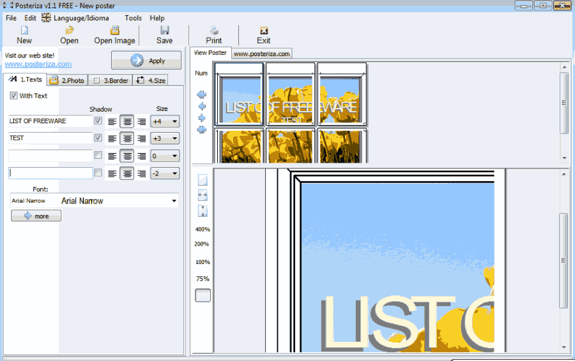
Task: Set zoom to 75%
Action: pos(203,279)
